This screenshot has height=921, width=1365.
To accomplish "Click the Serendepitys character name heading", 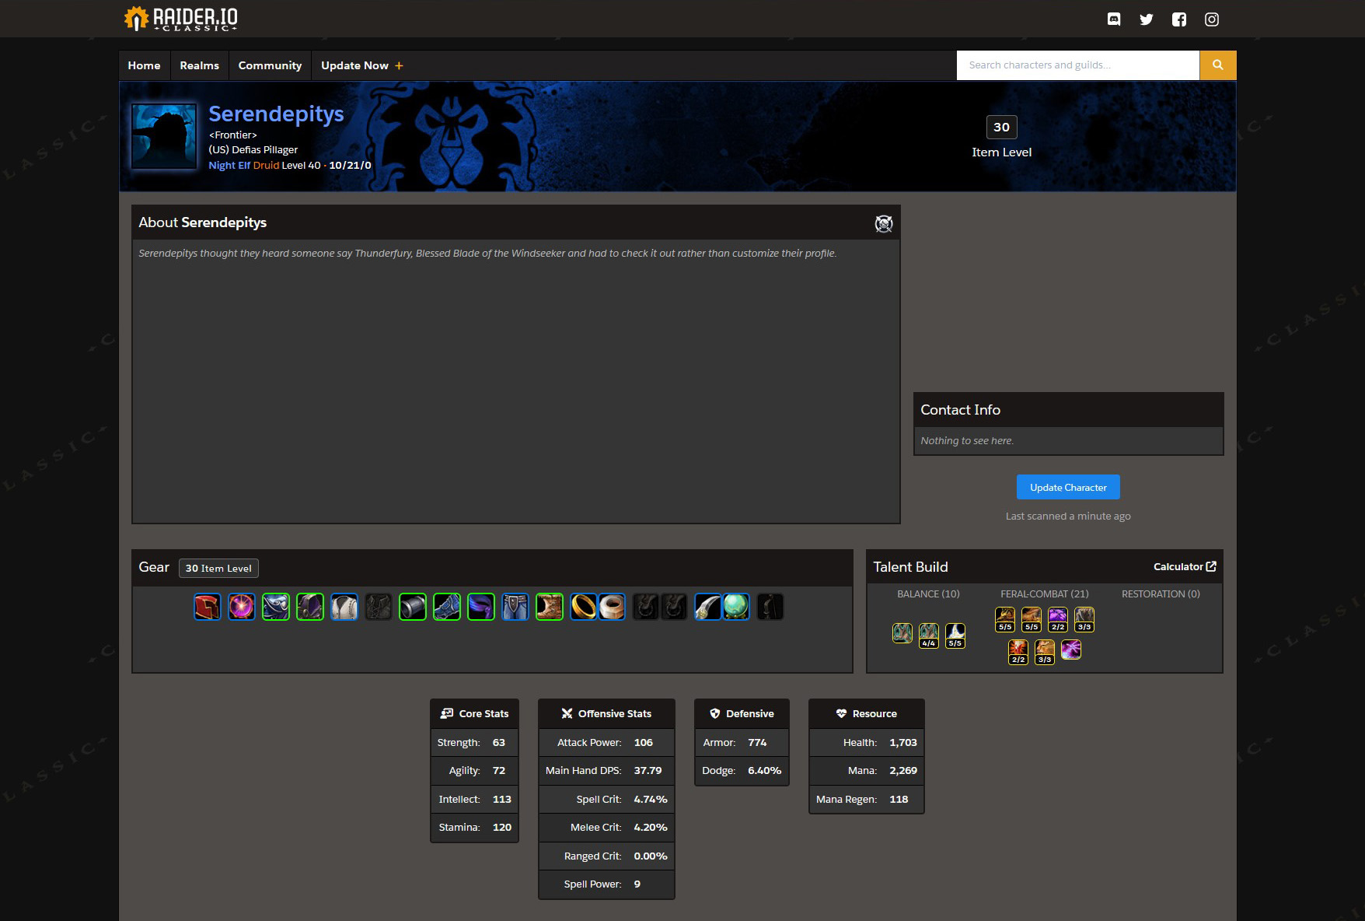I will [x=276, y=114].
